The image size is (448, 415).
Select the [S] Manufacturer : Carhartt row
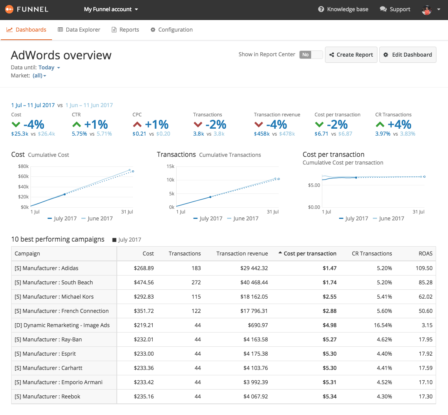pos(224,368)
